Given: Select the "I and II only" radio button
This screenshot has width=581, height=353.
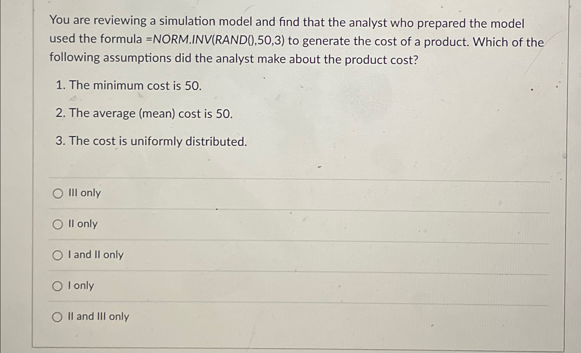Looking at the screenshot, I should [58, 255].
